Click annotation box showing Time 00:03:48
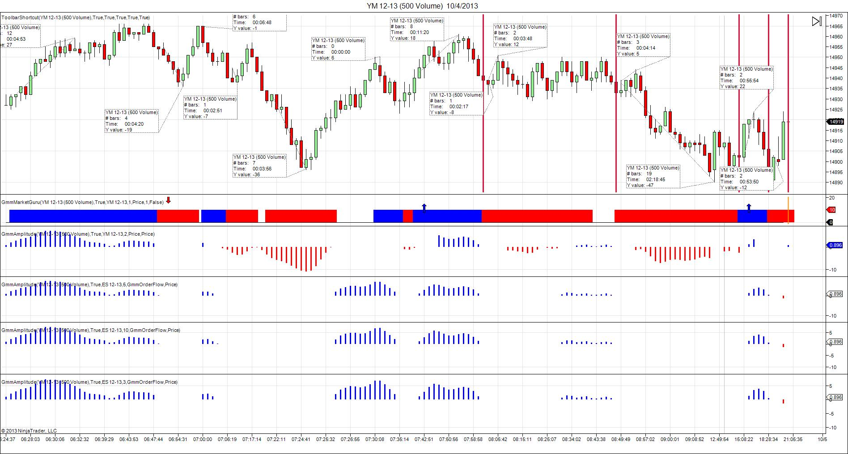This screenshot has height=454, width=848. tap(520, 36)
